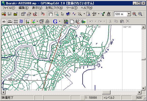Toggle the show road nodes button

27,21
